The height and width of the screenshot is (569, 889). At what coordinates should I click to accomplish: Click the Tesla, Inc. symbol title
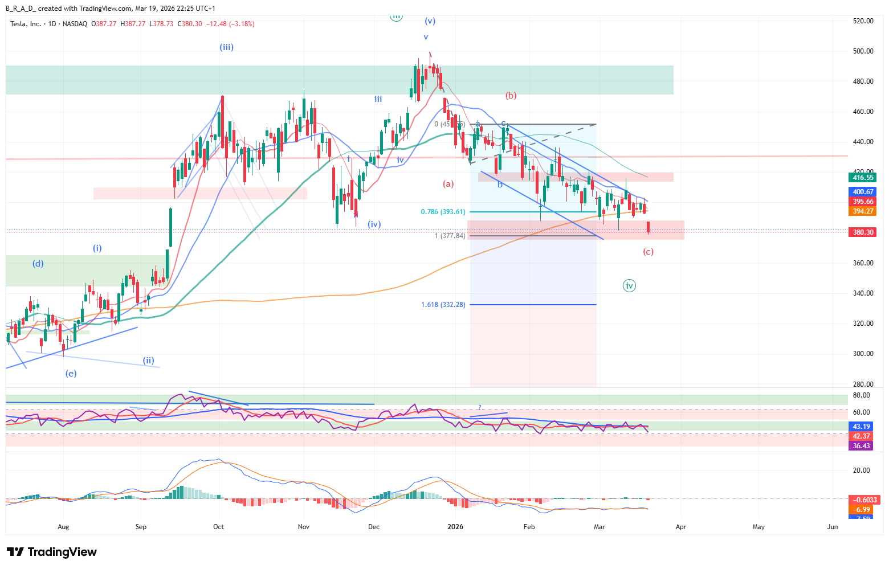click(26, 24)
